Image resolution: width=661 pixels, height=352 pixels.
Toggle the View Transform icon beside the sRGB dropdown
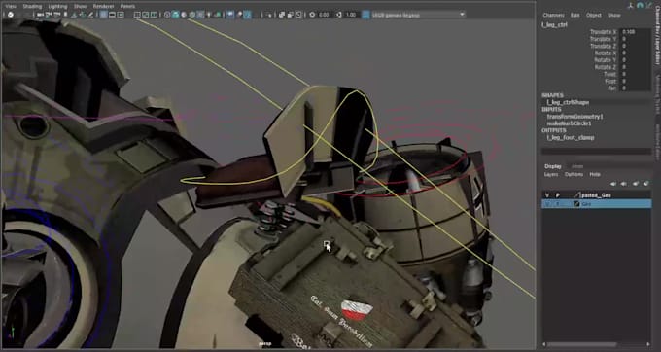coord(365,15)
